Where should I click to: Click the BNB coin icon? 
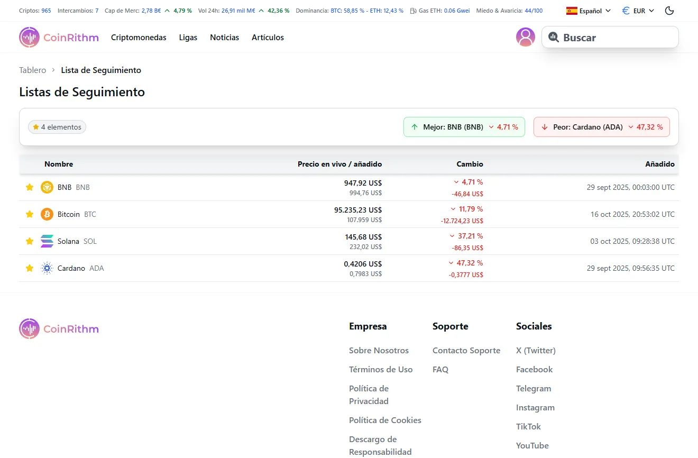pos(47,187)
